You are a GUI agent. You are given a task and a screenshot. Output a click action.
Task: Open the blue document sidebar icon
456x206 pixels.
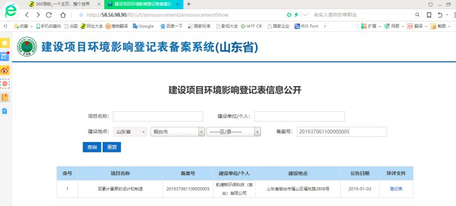tap(5, 111)
